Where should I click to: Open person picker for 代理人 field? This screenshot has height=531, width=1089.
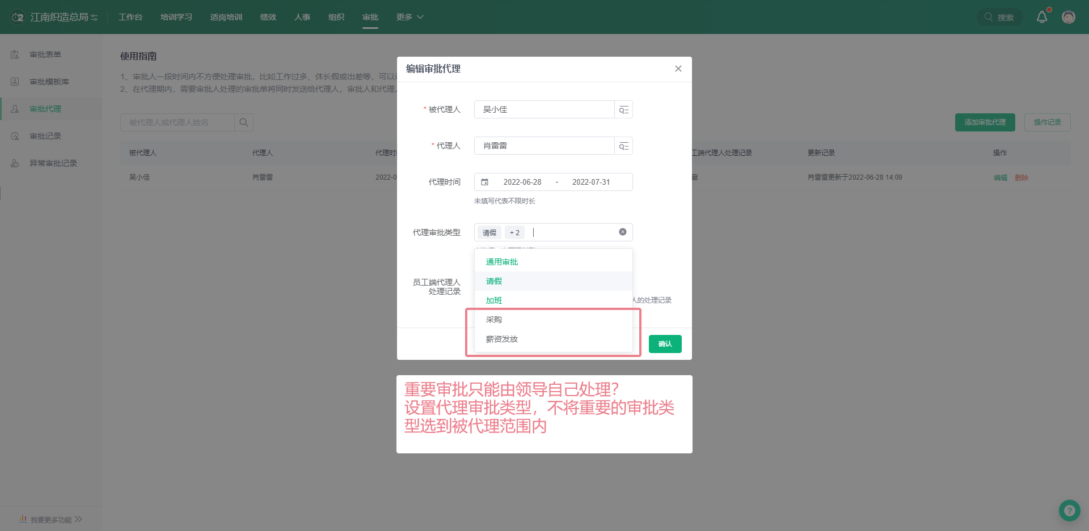[623, 146]
